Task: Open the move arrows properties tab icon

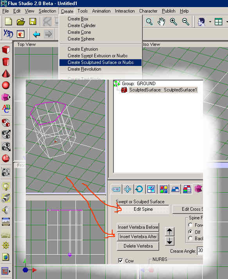Action: pos(127,189)
